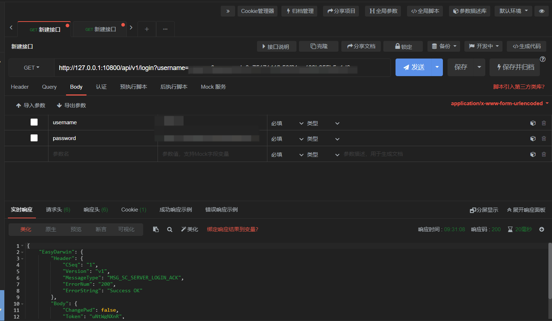Search the response with magnifier icon
The height and width of the screenshot is (321, 552).
click(170, 229)
